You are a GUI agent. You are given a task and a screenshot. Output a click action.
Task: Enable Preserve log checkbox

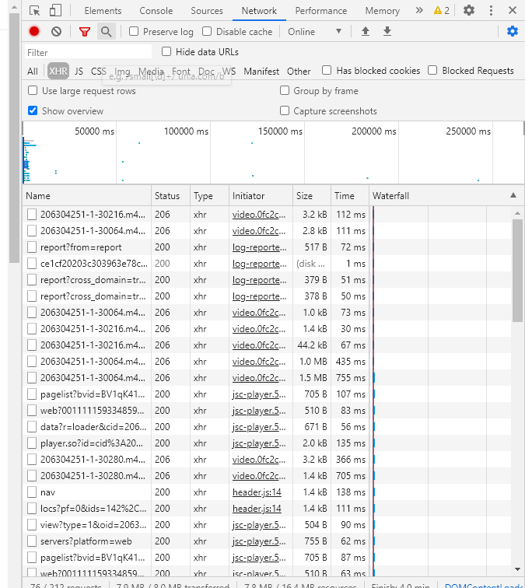[x=134, y=31]
